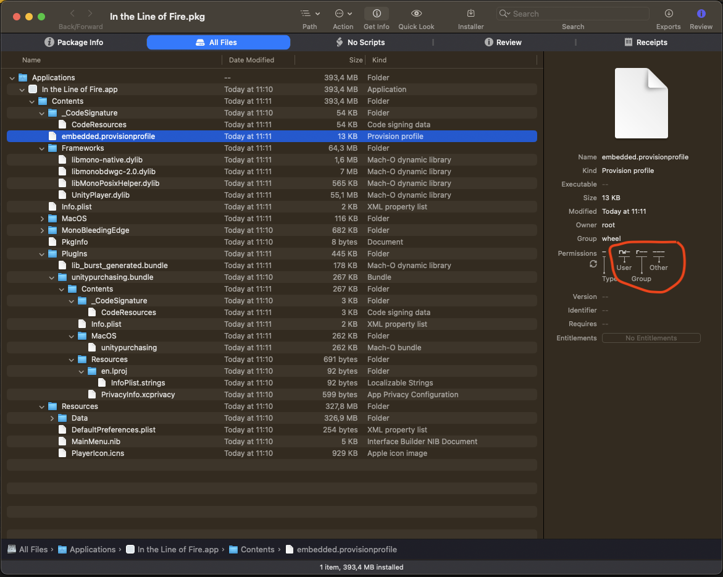Click the permissions refresh arrows icon
This screenshot has width=723, height=577.
click(x=593, y=264)
